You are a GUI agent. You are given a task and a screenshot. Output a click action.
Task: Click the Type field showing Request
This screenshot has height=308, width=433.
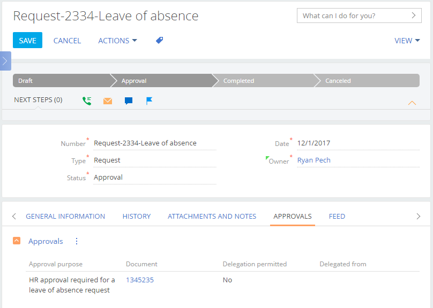tap(155, 160)
